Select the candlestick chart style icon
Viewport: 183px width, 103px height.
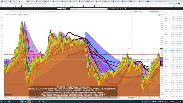point(31,11)
